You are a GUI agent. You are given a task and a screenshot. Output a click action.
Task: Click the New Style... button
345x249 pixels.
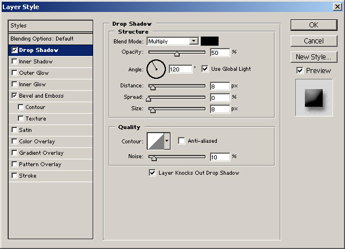coord(314,57)
